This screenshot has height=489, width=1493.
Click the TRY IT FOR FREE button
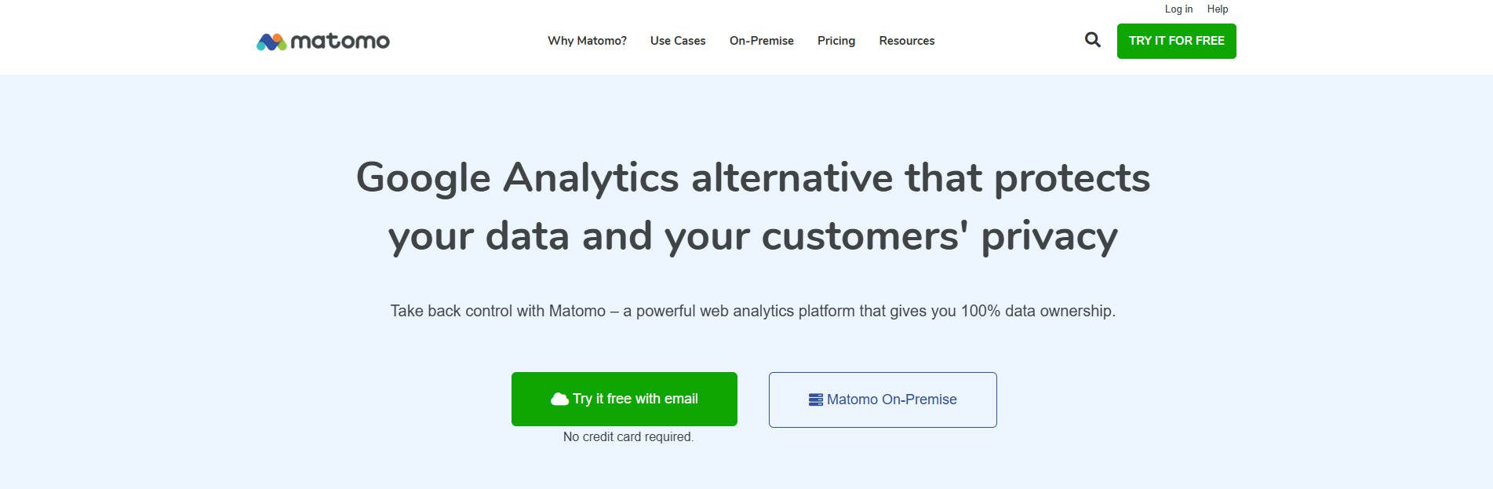tap(1176, 40)
